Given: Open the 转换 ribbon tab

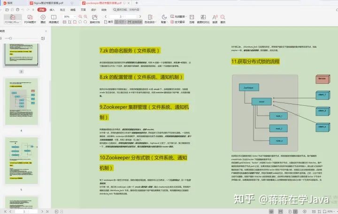Looking at the screenshot, I should click(x=104, y=10).
